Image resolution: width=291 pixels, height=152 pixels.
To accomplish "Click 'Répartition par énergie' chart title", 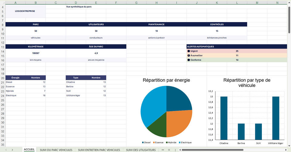I will click(x=166, y=80).
